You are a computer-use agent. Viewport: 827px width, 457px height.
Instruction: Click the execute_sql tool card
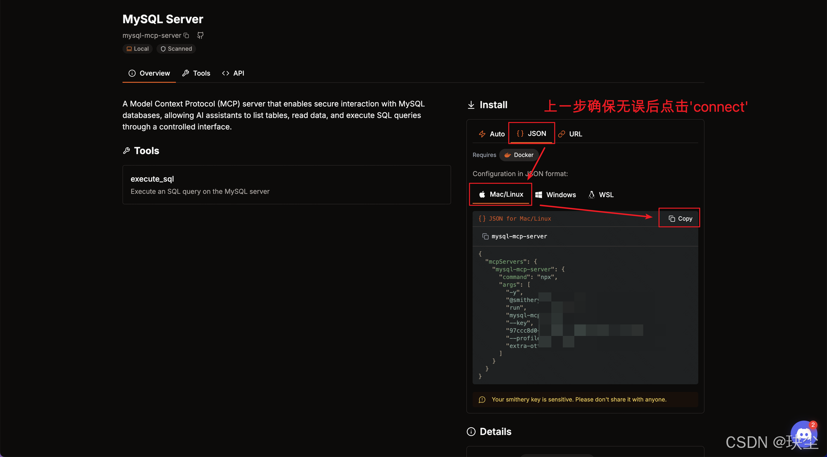click(x=286, y=185)
